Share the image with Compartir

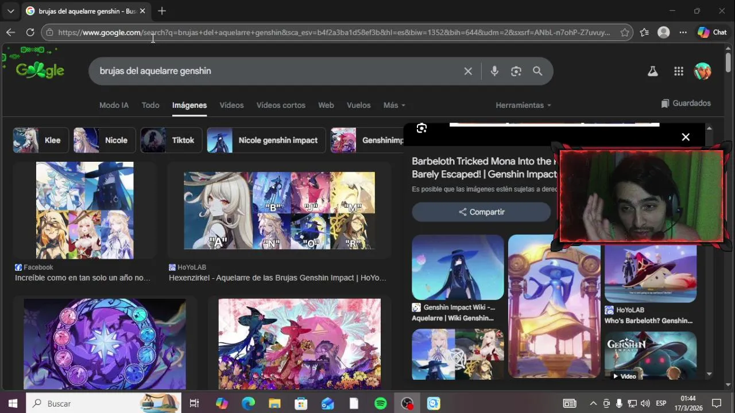click(481, 212)
